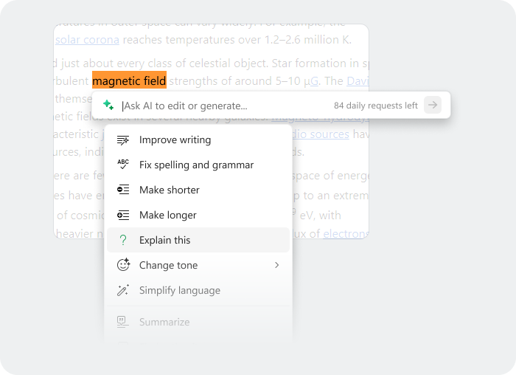Click the Make shorter icon
This screenshot has height=375, width=516.
(x=123, y=190)
